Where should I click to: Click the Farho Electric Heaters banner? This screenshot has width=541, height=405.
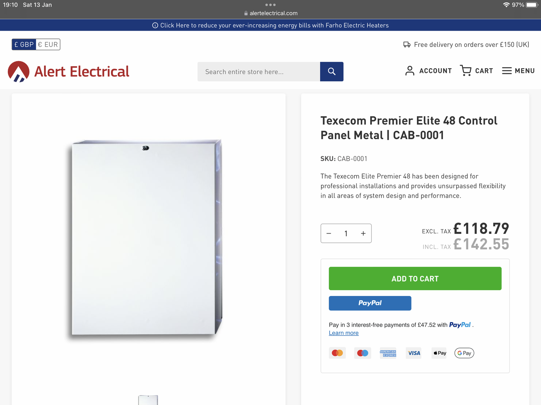[x=270, y=25]
